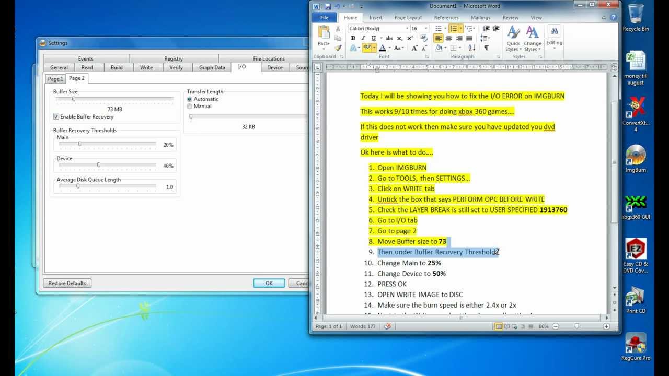Expand the Quick Styles gallery
Screen dimensions: 669x376
coord(513,38)
